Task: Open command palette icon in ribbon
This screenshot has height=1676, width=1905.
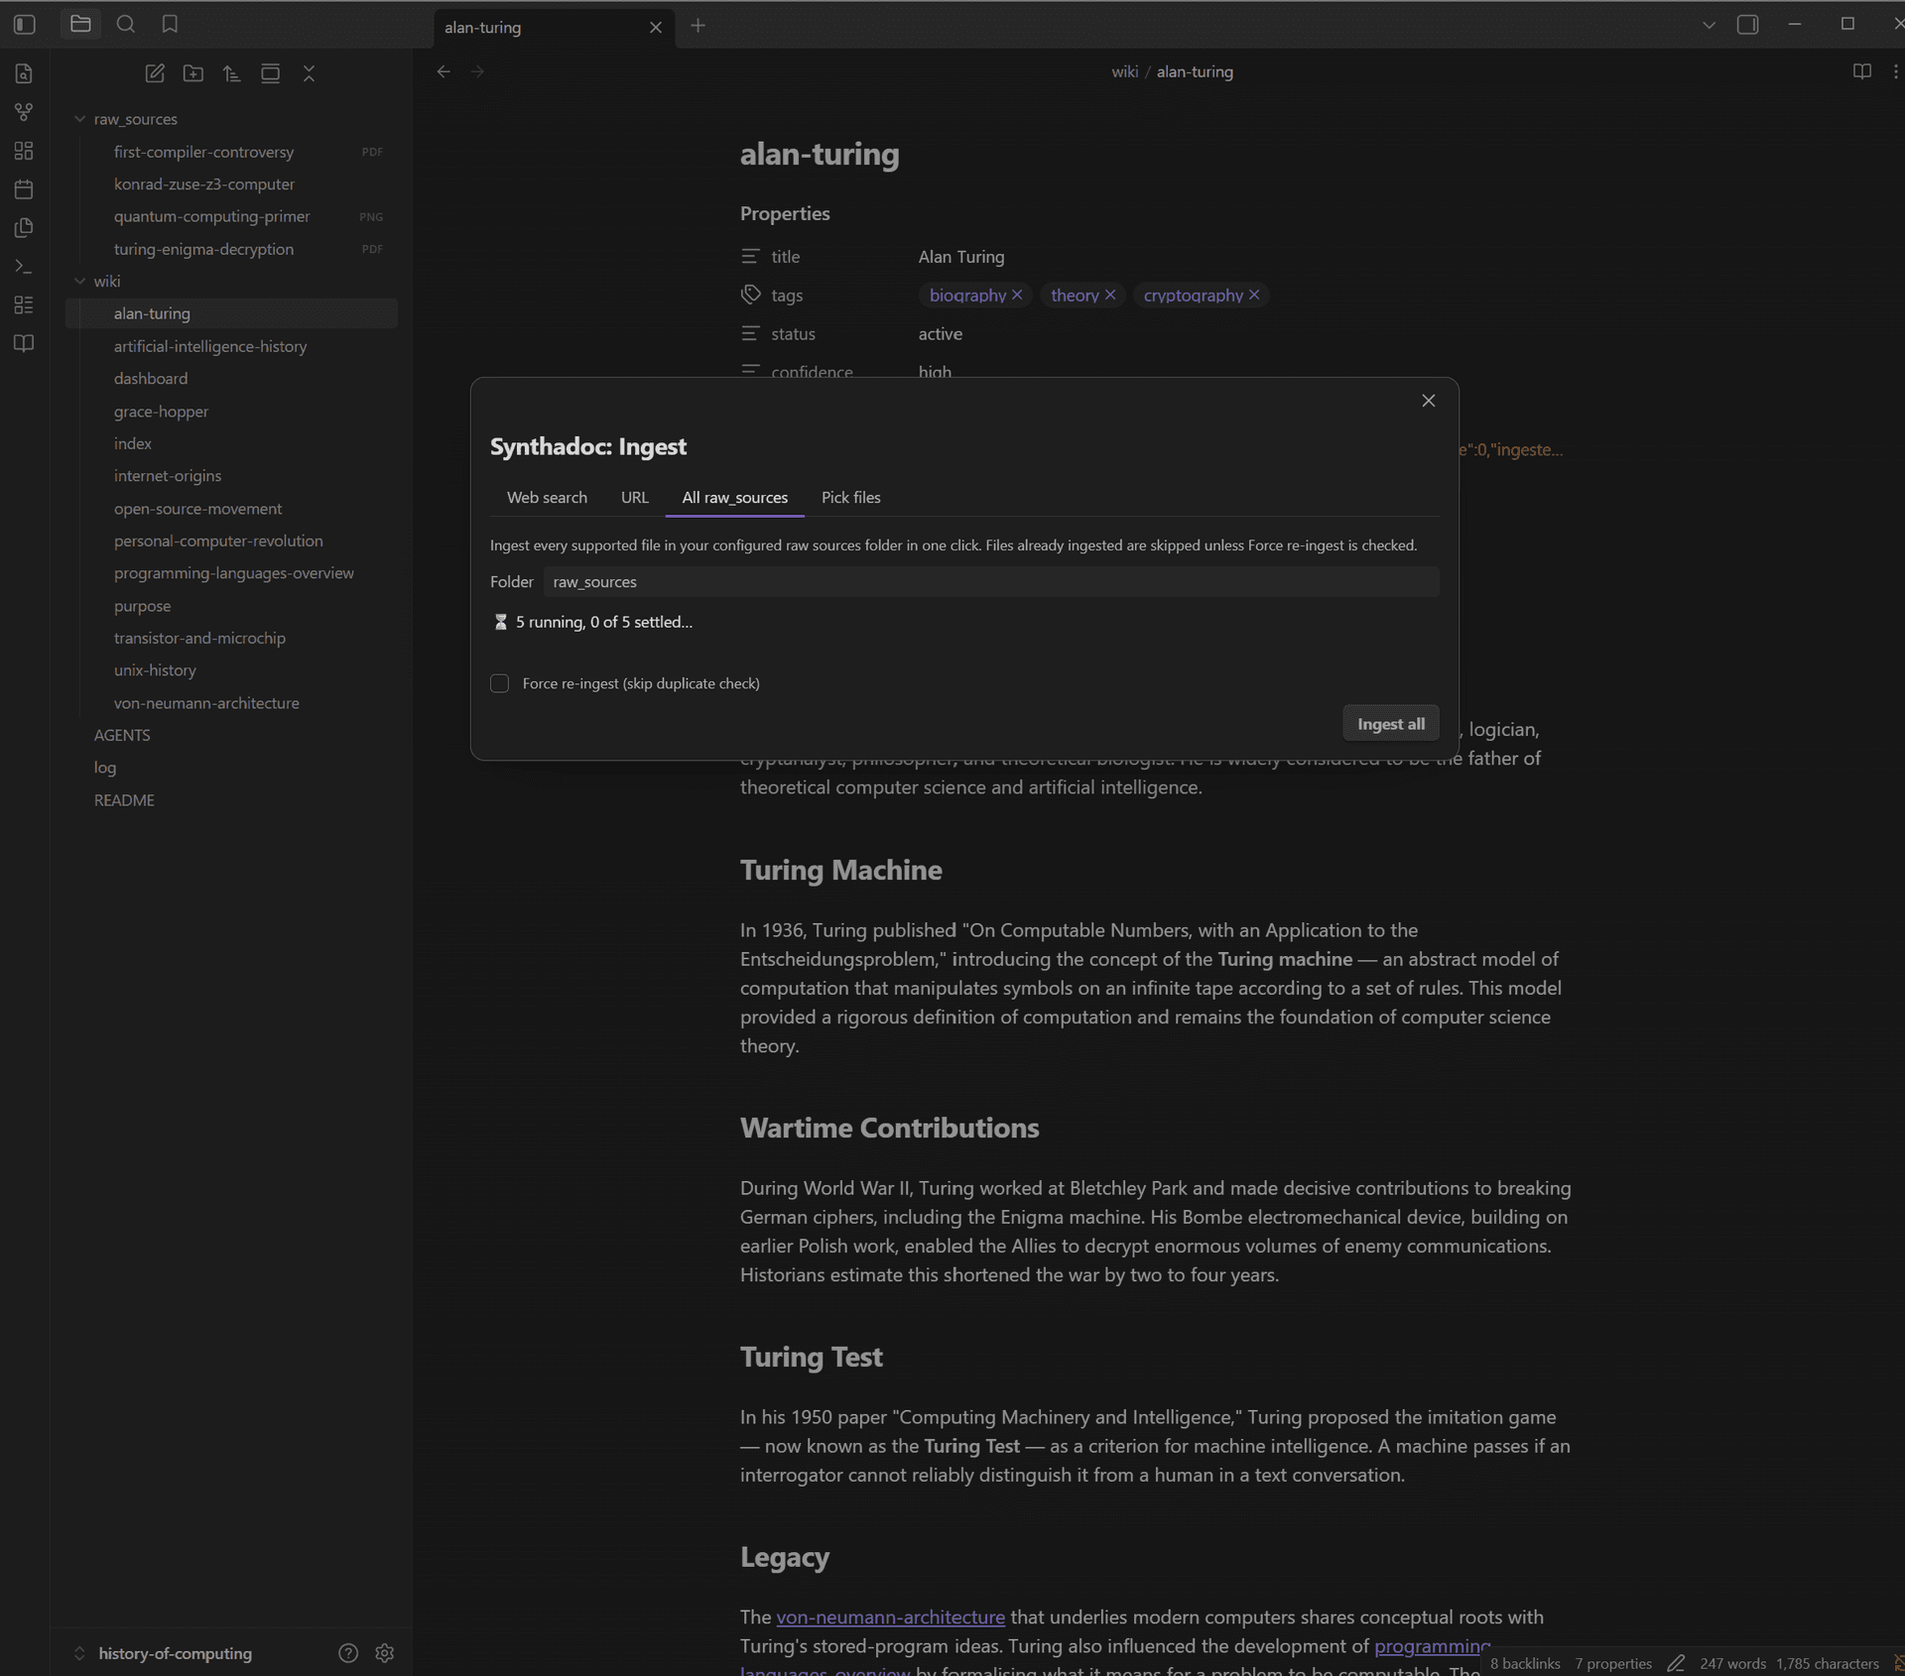Action: (x=25, y=267)
